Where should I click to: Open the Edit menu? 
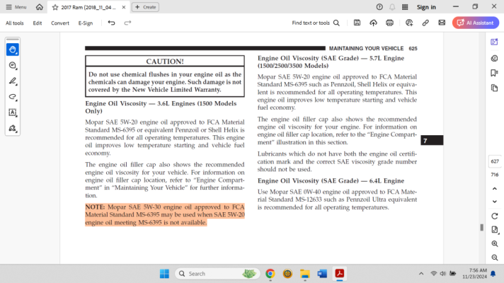(38, 23)
